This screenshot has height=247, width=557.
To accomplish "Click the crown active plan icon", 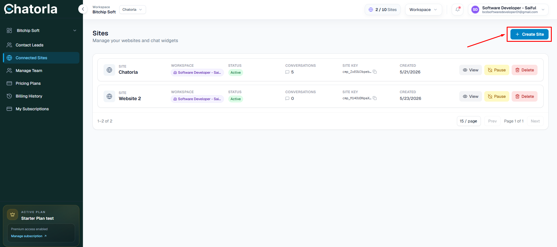I will tap(13, 214).
